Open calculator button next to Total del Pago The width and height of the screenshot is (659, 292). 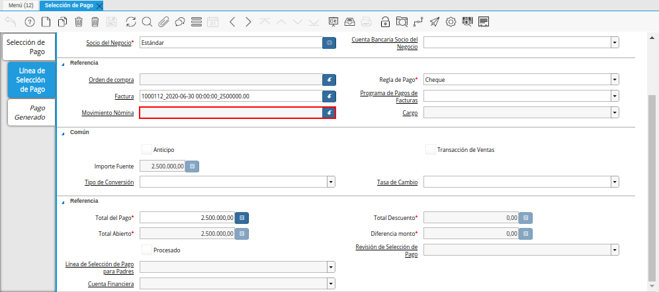[x=242, y=217]
